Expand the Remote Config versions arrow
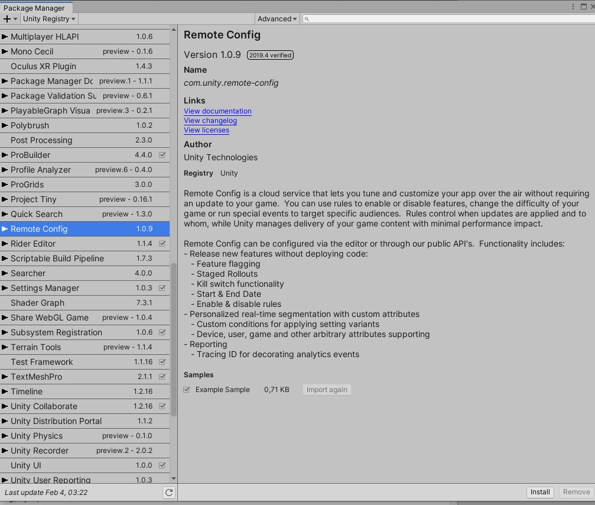The image size is (595, 505). tap(5, 229)
